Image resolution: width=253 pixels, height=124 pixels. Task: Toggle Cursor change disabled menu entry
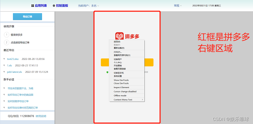click(127, 92)
